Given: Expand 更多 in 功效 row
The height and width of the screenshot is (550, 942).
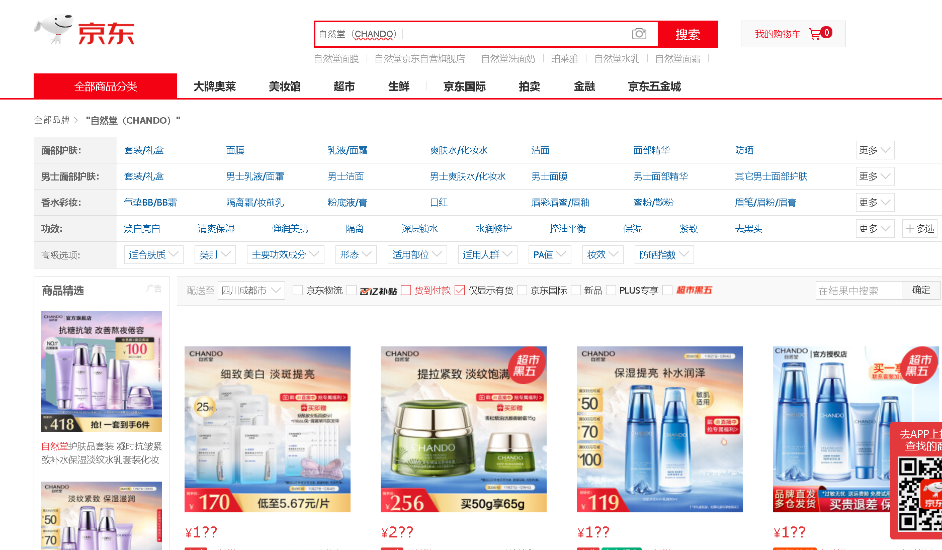Looking at the screenshot, I should tap(875, 229).
